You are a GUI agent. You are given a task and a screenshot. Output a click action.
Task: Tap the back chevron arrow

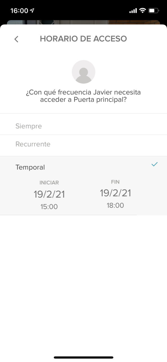pos(16,39)
